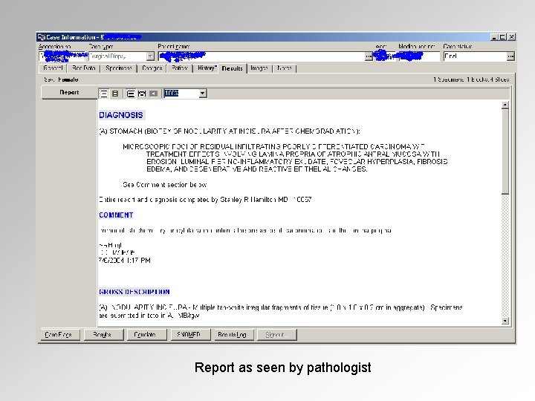Click the report scrollbar up arrow

tap(505, 105)
